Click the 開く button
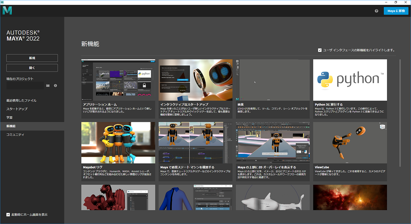Viewport: 411px width, 224px height. [x=32, y=68]
